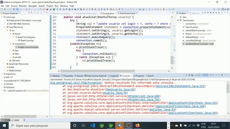Viewport: 230px width, 129px height.
Task: Open the Navigate menu
Action: pos(33,6)
